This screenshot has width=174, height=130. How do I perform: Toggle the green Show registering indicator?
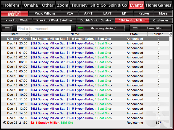click(81, 28)
